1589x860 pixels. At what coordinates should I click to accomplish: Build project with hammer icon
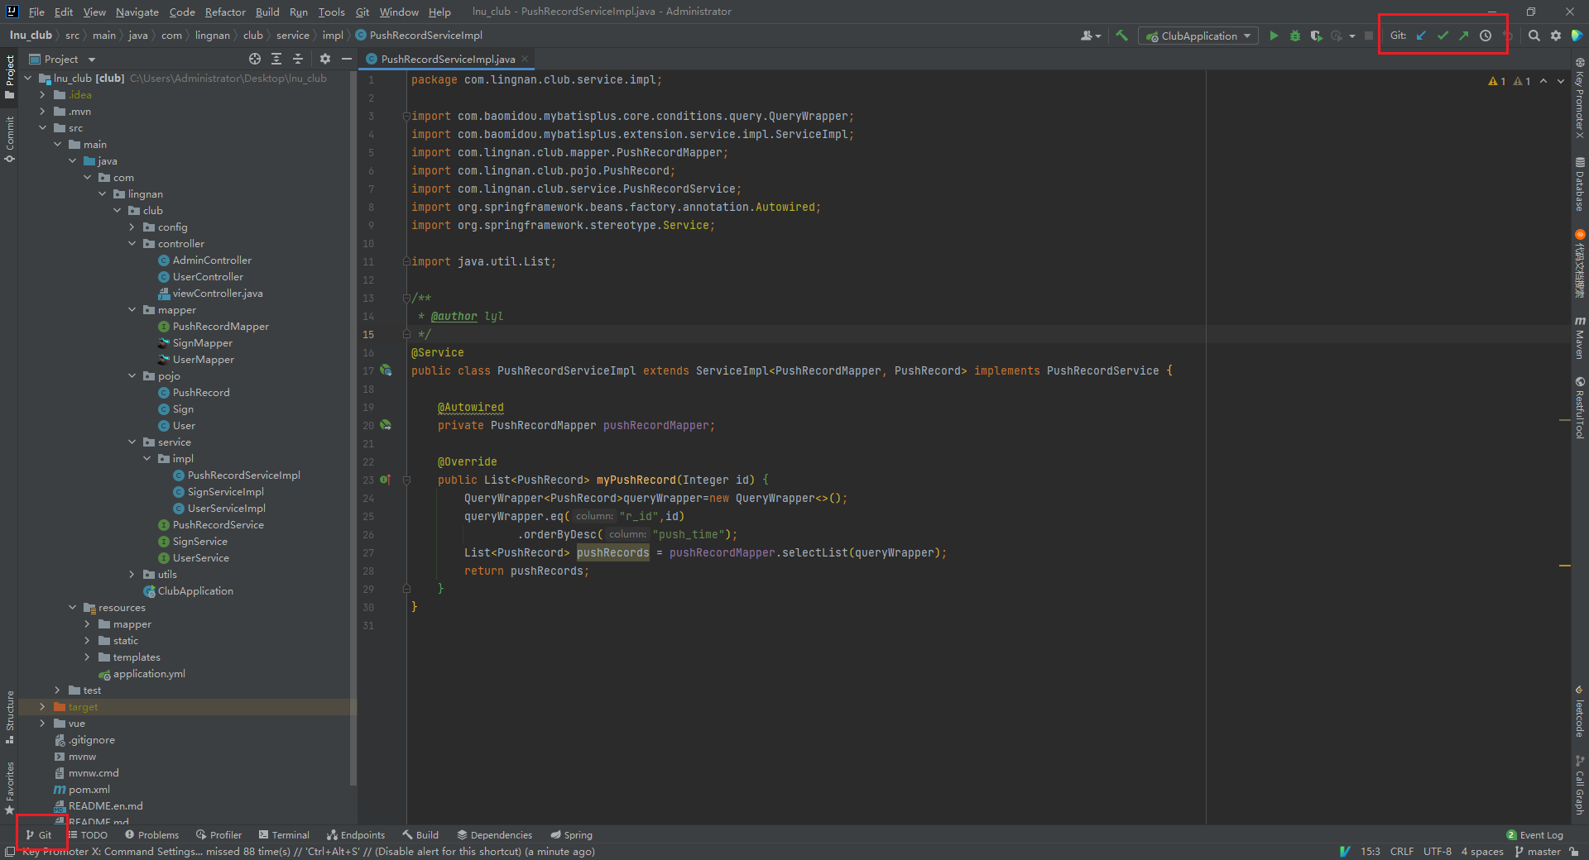[x=1122, y=36]
